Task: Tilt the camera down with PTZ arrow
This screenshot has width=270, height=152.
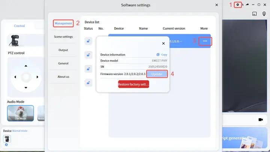Action: click(26, 88)
